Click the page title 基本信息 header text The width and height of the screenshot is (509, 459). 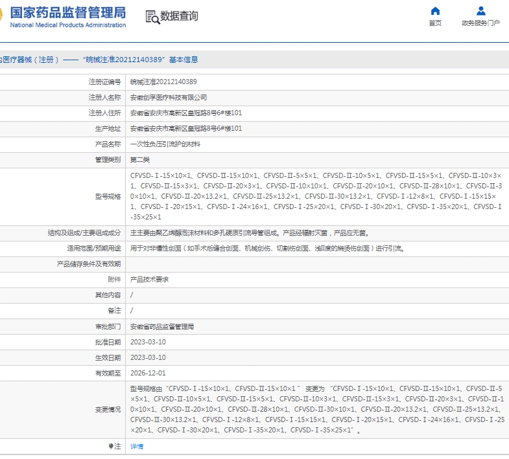tap(183, 60)
